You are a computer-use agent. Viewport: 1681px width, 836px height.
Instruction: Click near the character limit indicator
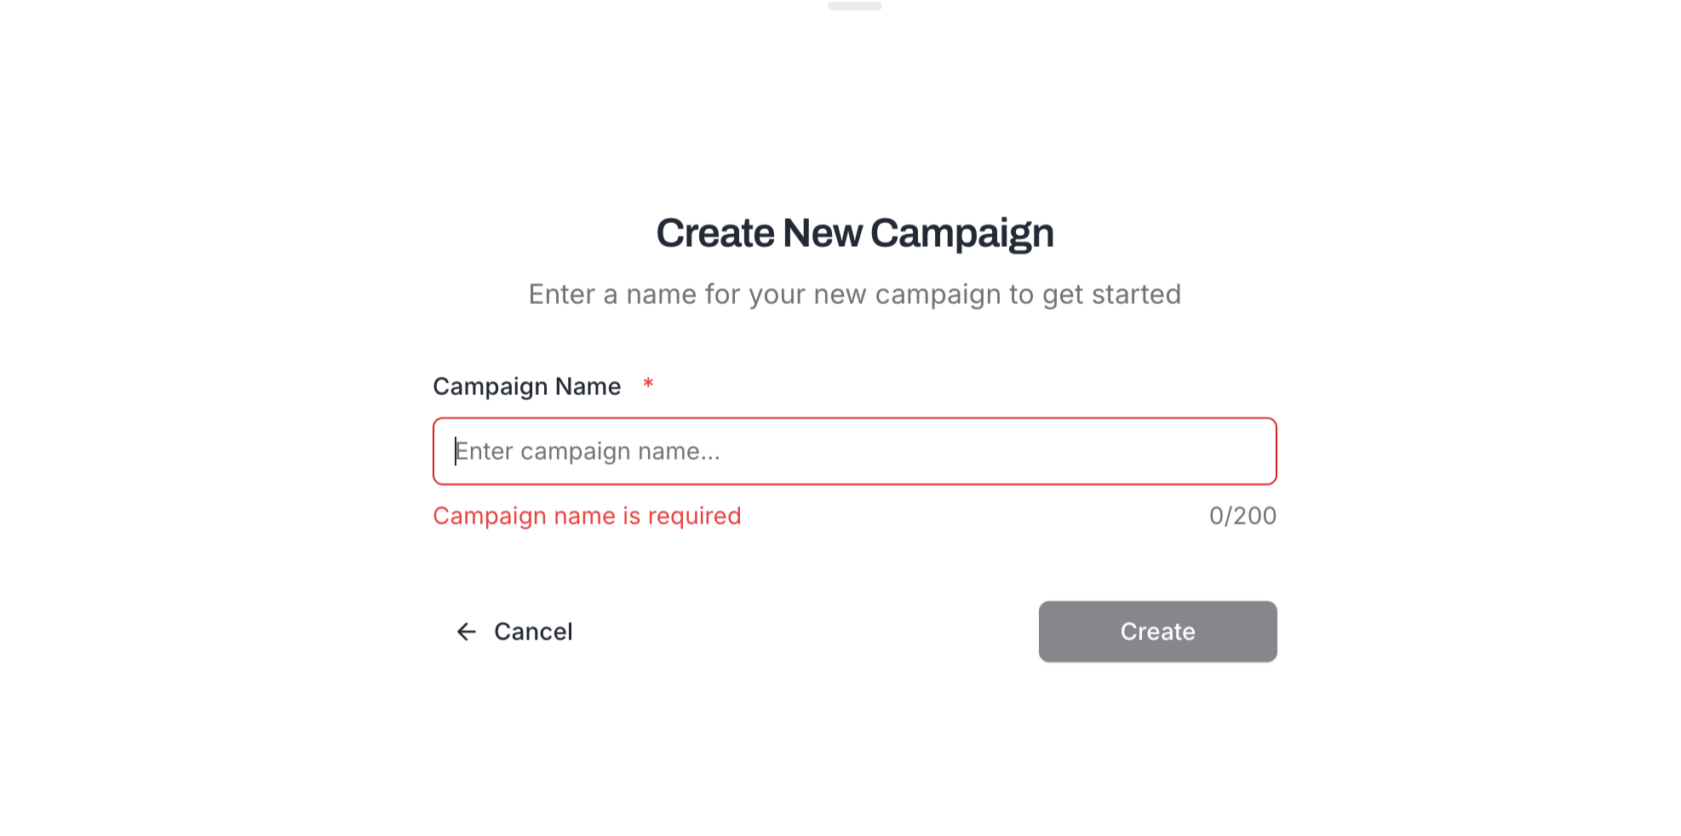[1242, 515]
